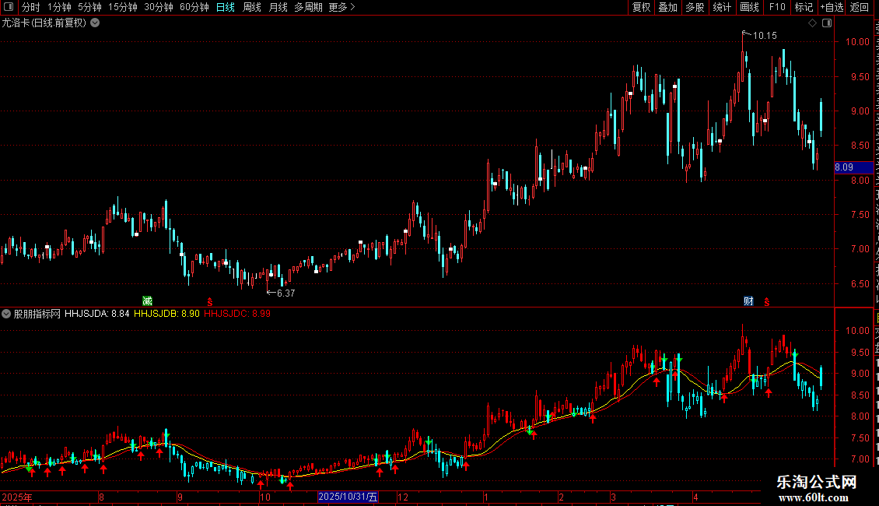Click the red S marker near September

tap(210, 302)
